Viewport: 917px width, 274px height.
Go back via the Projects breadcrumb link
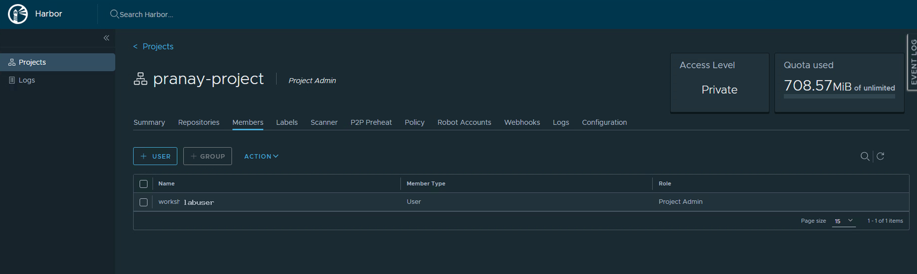click(158, 46)
